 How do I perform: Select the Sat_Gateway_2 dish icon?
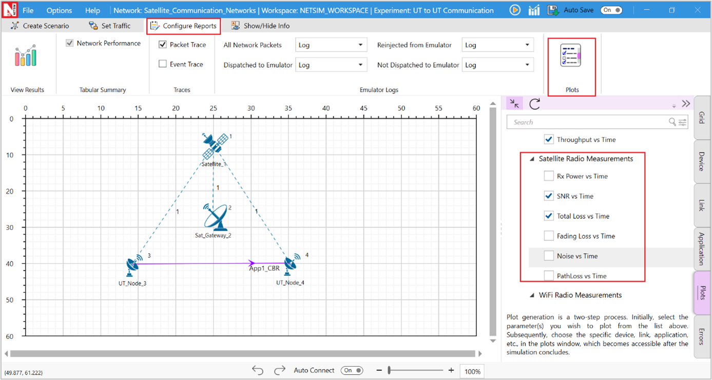pos(216,218)
